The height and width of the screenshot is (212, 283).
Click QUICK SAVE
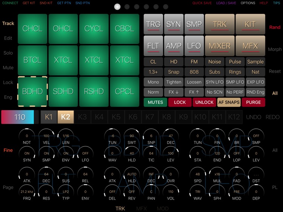(x=202, y=3)
